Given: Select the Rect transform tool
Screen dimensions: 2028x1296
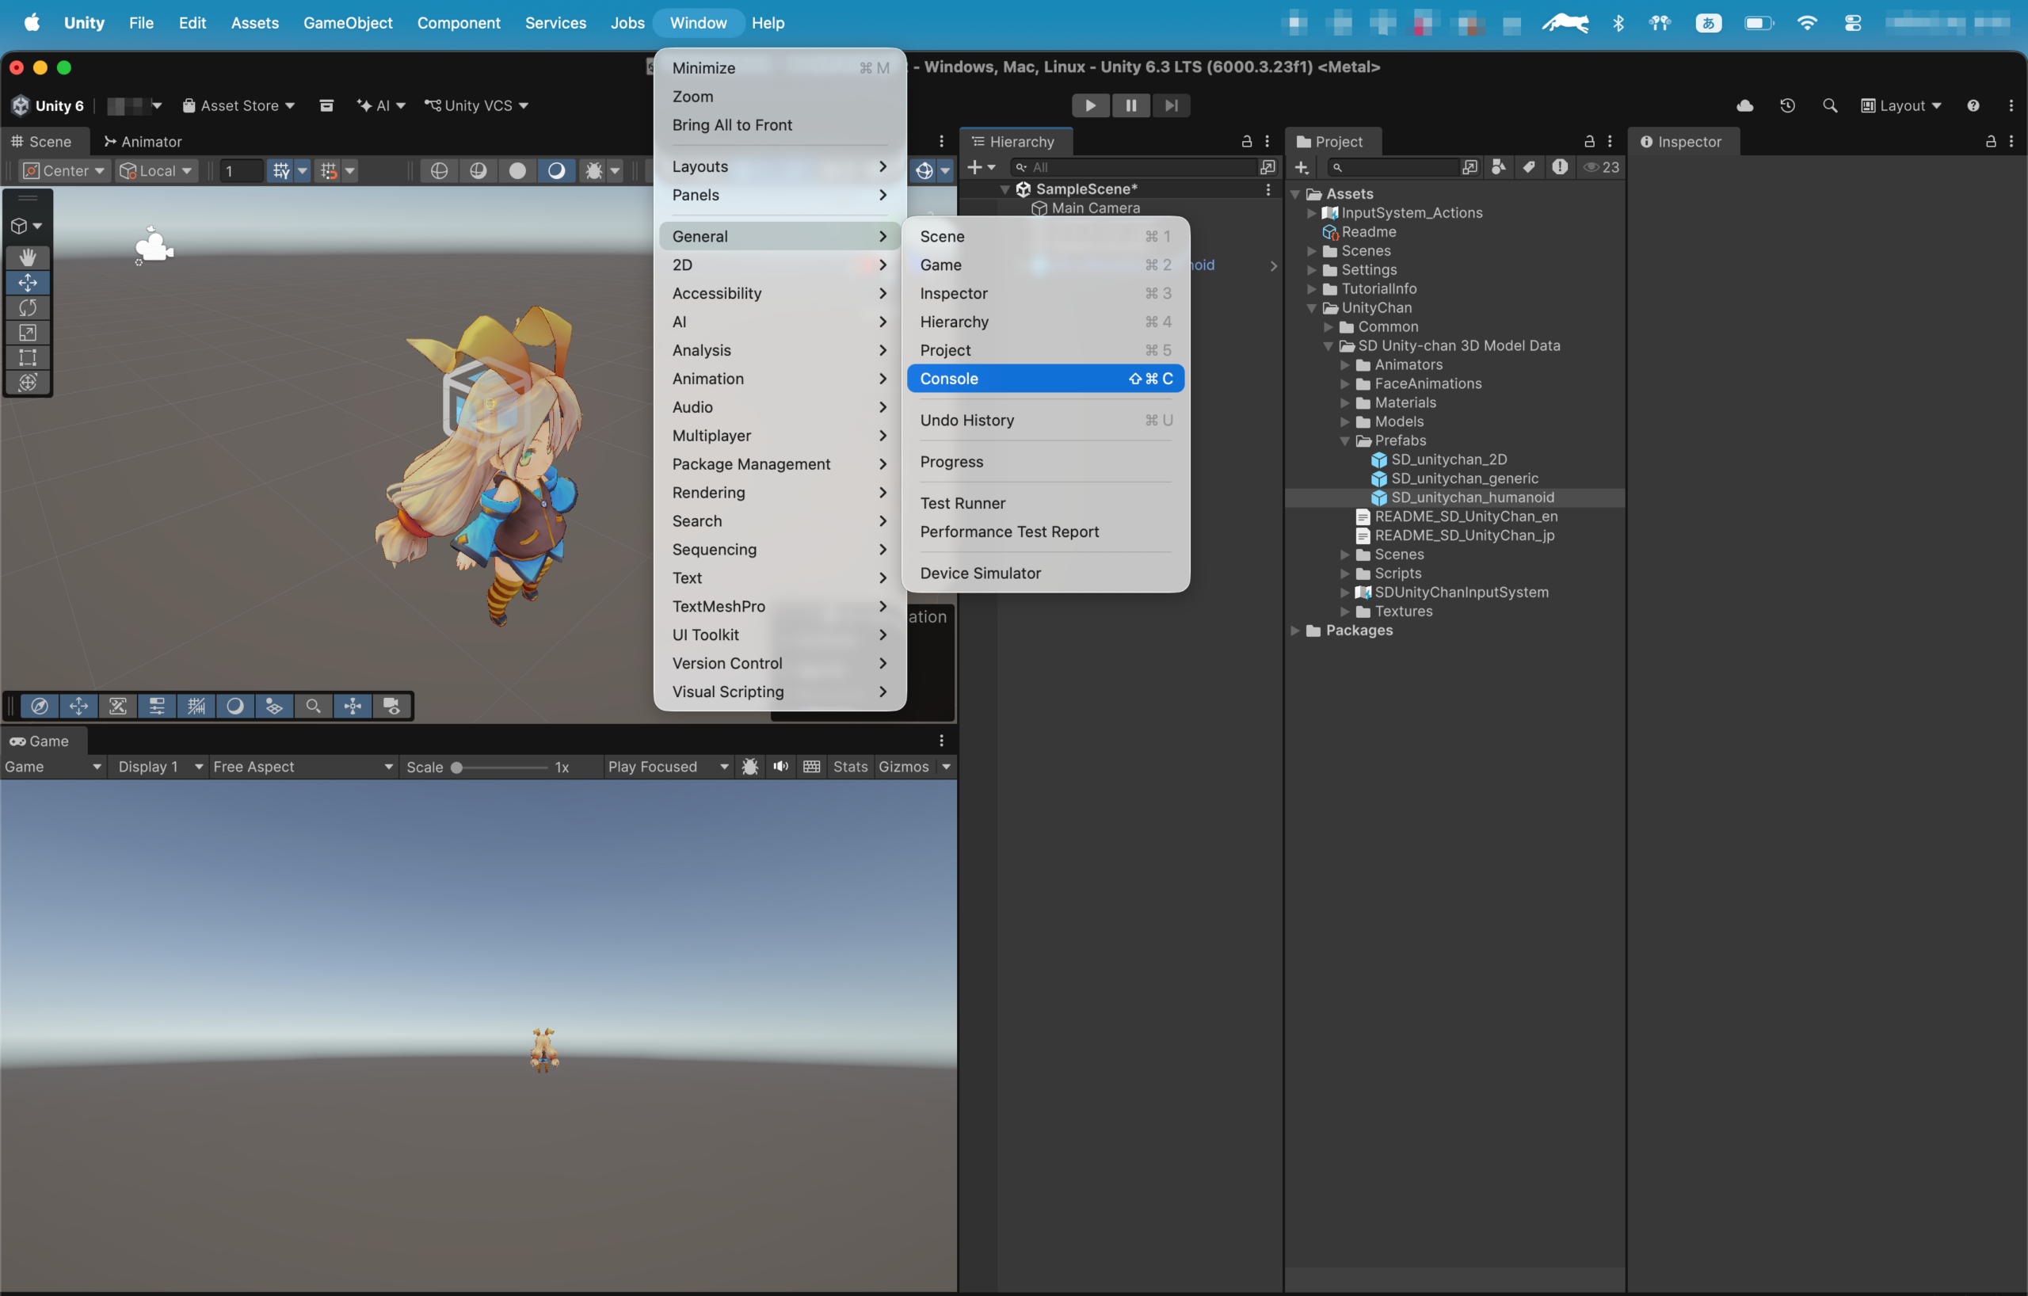Looking at the screenshot, I should [x=28, y=357].
